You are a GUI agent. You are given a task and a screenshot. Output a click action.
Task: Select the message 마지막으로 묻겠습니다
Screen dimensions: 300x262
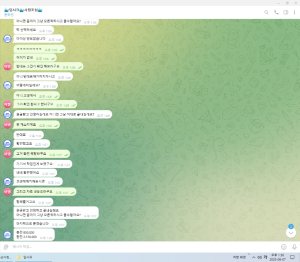[x=40, y=224]
